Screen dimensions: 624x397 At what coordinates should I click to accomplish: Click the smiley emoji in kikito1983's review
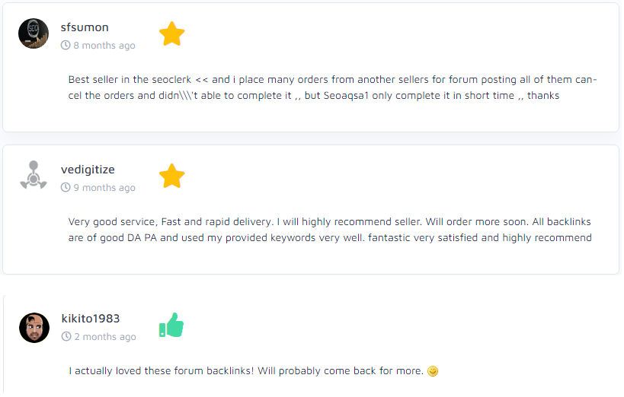coord(434,371)
